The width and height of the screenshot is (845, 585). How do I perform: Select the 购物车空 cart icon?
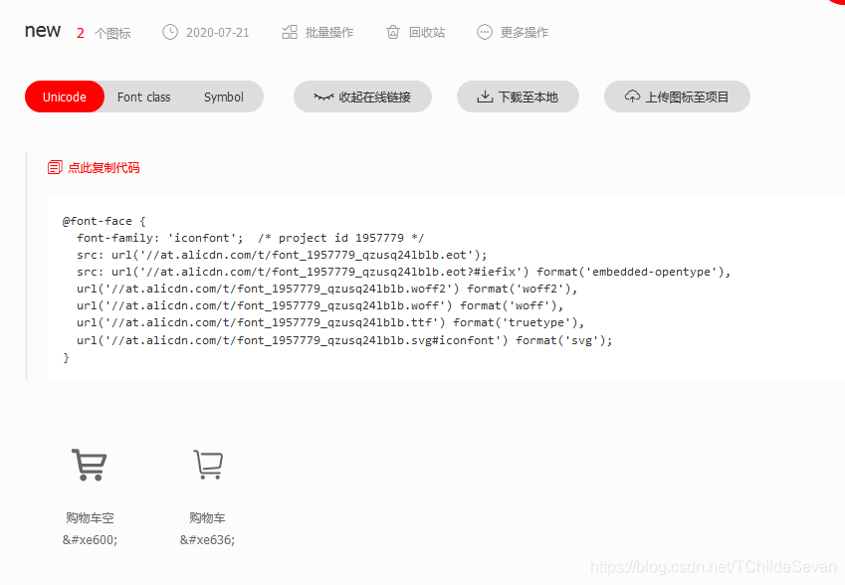pyautogui.click(x=90, y=465)
